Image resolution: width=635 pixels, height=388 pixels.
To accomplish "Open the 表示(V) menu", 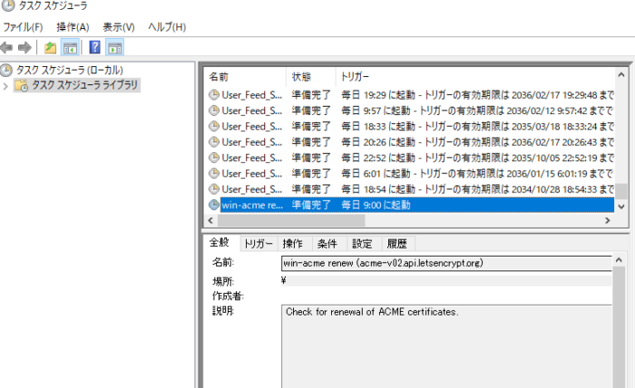I will [x=117, y=27].
